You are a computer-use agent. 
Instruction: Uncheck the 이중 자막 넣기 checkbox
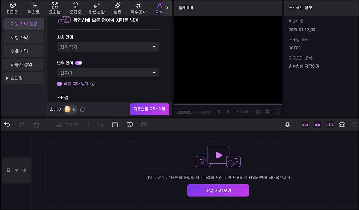point(59,84)
